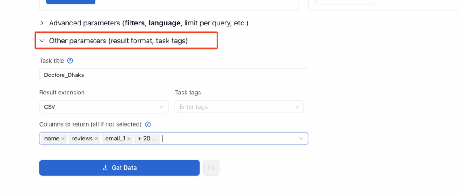The height and width of the screenshot is (195, 459).
Task: Expand the Advanced parameters section heading
Action: (148, 23)
